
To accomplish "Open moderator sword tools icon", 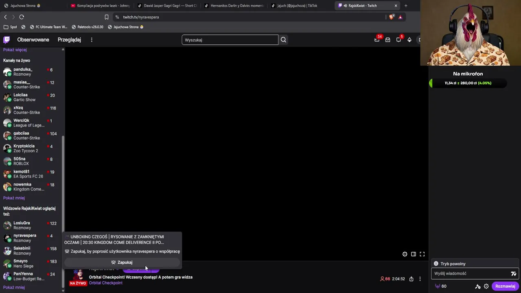I will (478, 286).
